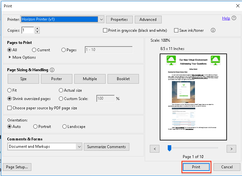This screenshot has width=242, height=176.
Task: Check the Save ink/toner option
Action: (x=176, y=30)
